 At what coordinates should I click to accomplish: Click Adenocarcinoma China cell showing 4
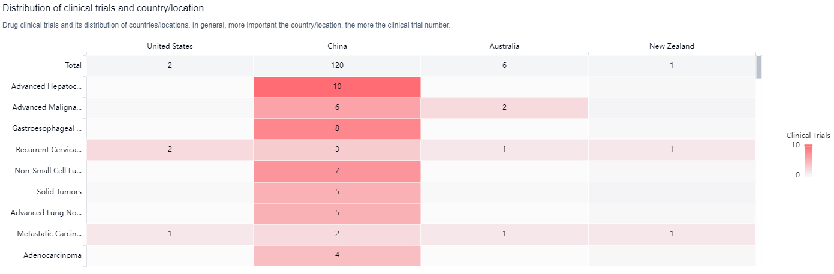[337, 255]
